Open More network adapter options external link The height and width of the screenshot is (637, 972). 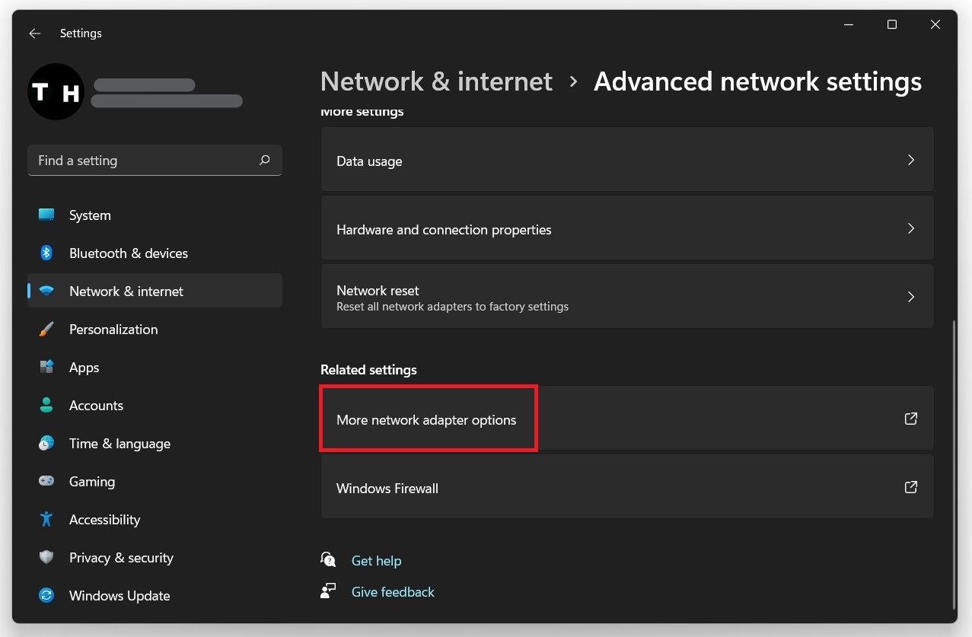910,418
